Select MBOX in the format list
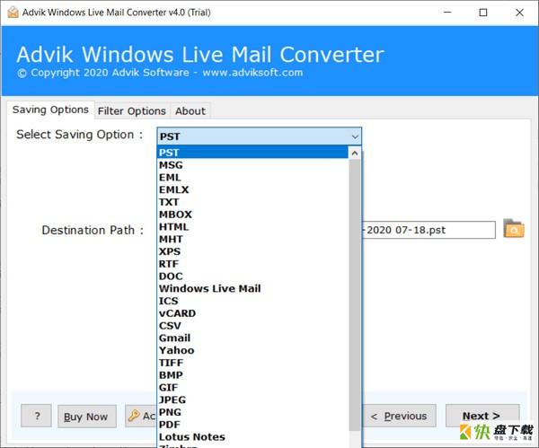 click(x=252, y=215)
